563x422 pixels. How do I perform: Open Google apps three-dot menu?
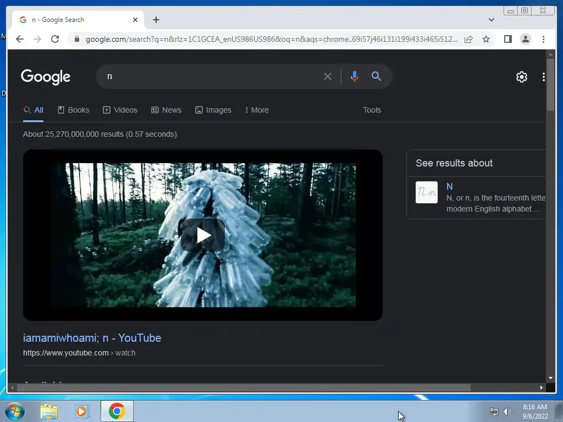point(544,77)
